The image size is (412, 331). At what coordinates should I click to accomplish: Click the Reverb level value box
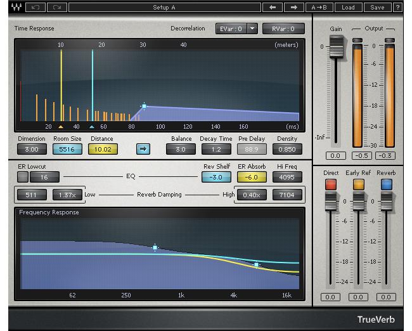pos(386,297)
